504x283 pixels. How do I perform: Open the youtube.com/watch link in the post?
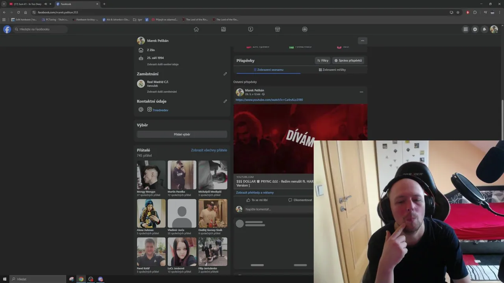point(269,100)
